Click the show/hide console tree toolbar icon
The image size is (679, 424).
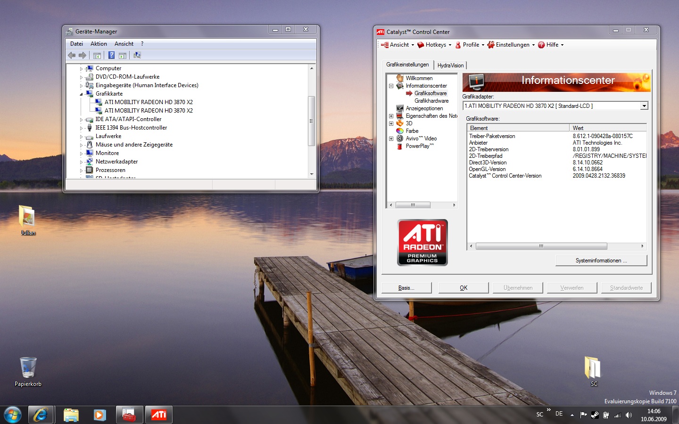97,55
